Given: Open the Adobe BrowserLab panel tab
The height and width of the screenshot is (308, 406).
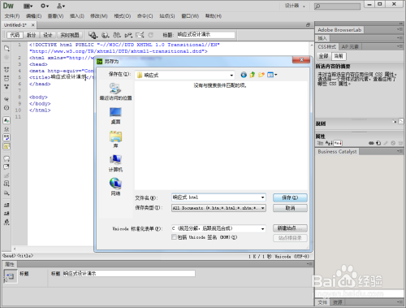Looking at the screenshot, I should (x=339, y=30).
